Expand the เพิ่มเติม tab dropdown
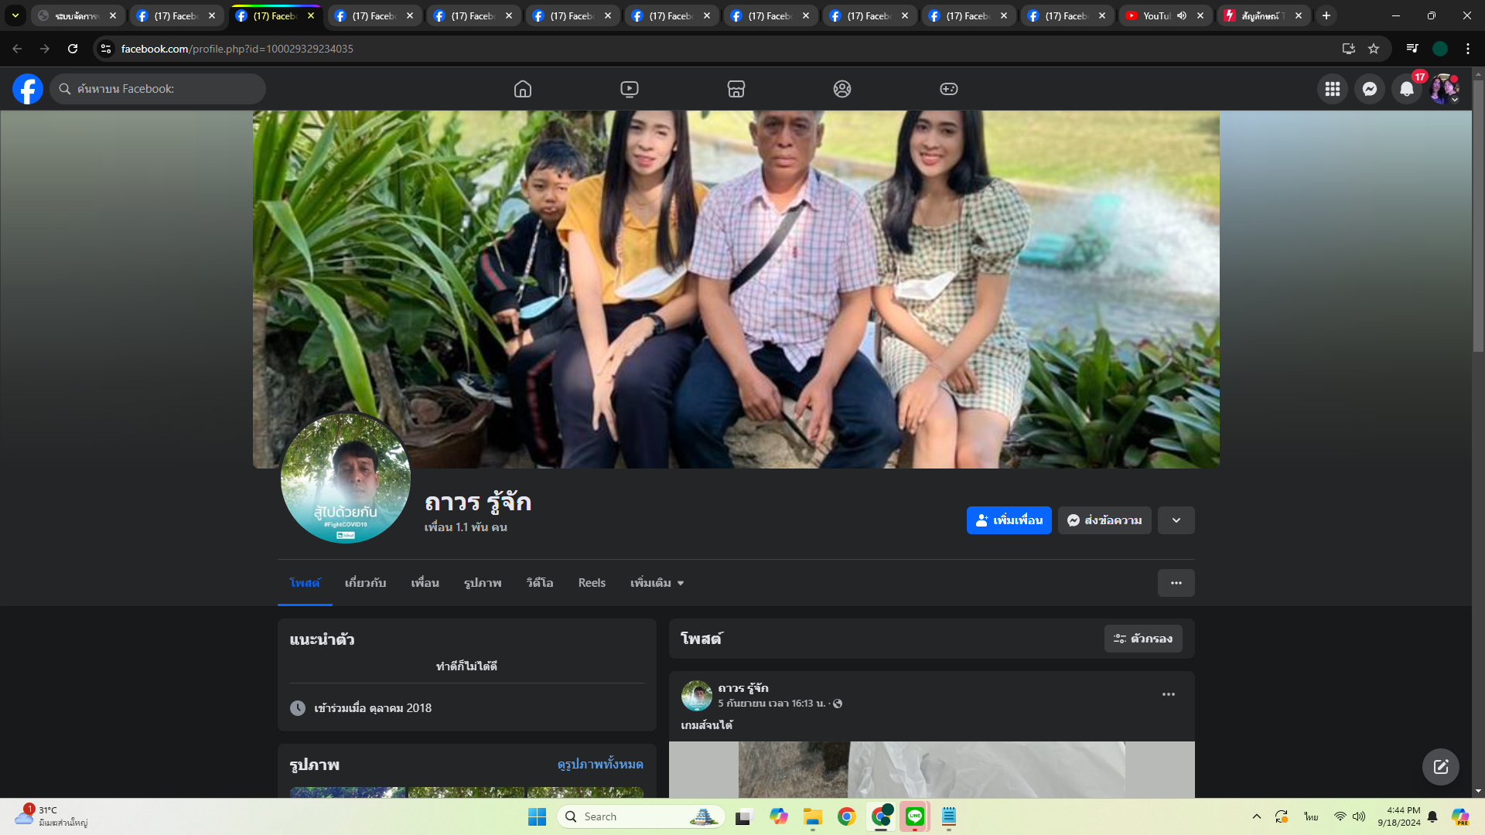 click(657, 583)
